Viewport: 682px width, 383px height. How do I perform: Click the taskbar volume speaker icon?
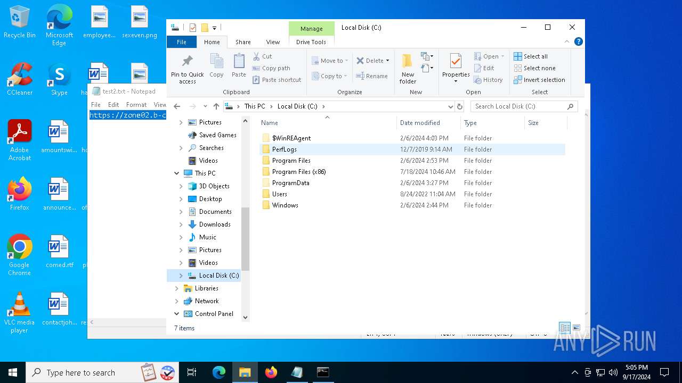point(613,372)
